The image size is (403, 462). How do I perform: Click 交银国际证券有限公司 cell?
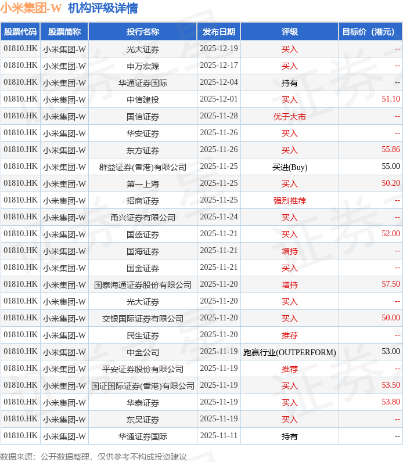[143, 319]
